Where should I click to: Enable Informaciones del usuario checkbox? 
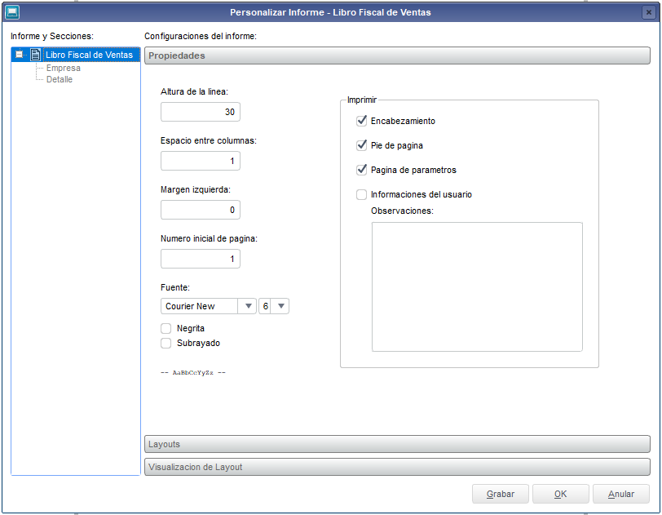(362, 194)
